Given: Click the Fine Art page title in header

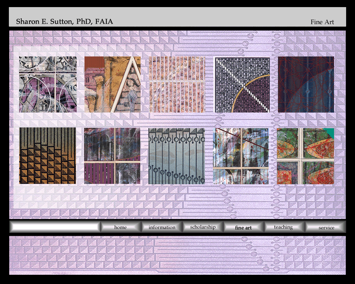Looking at the screenshot, I should point(322,22).
